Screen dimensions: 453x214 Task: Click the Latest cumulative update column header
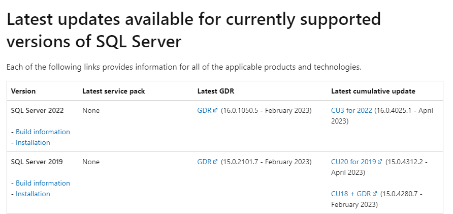[373, 91]
